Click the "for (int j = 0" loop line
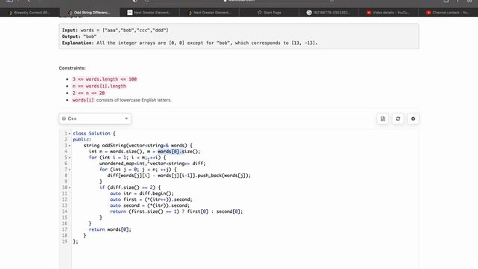 [x=138, y=170]
